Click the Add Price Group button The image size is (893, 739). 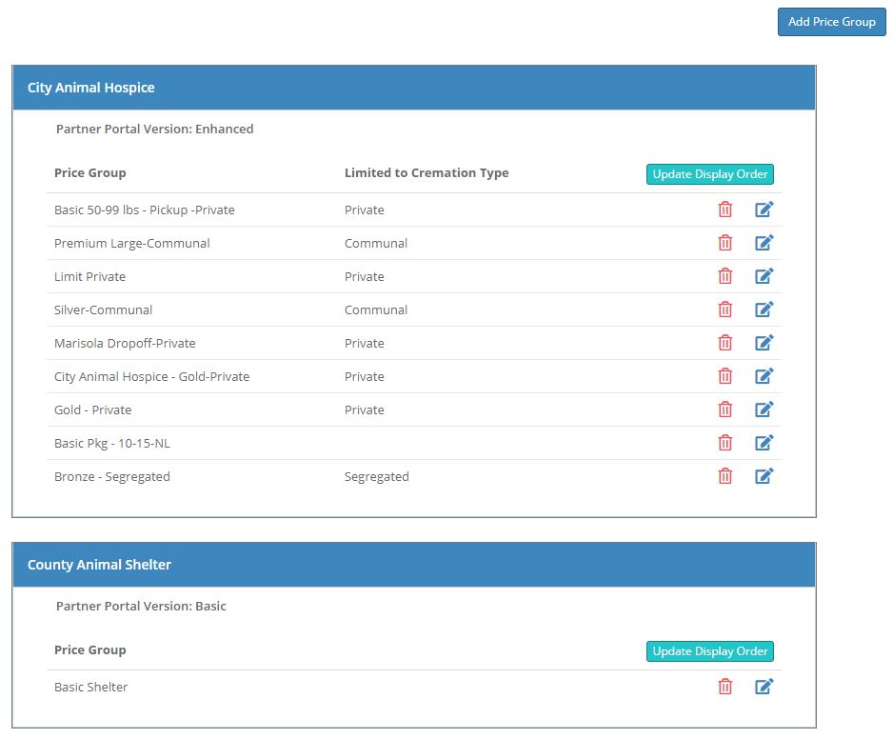pyautogui.click(x=831, y=22)
